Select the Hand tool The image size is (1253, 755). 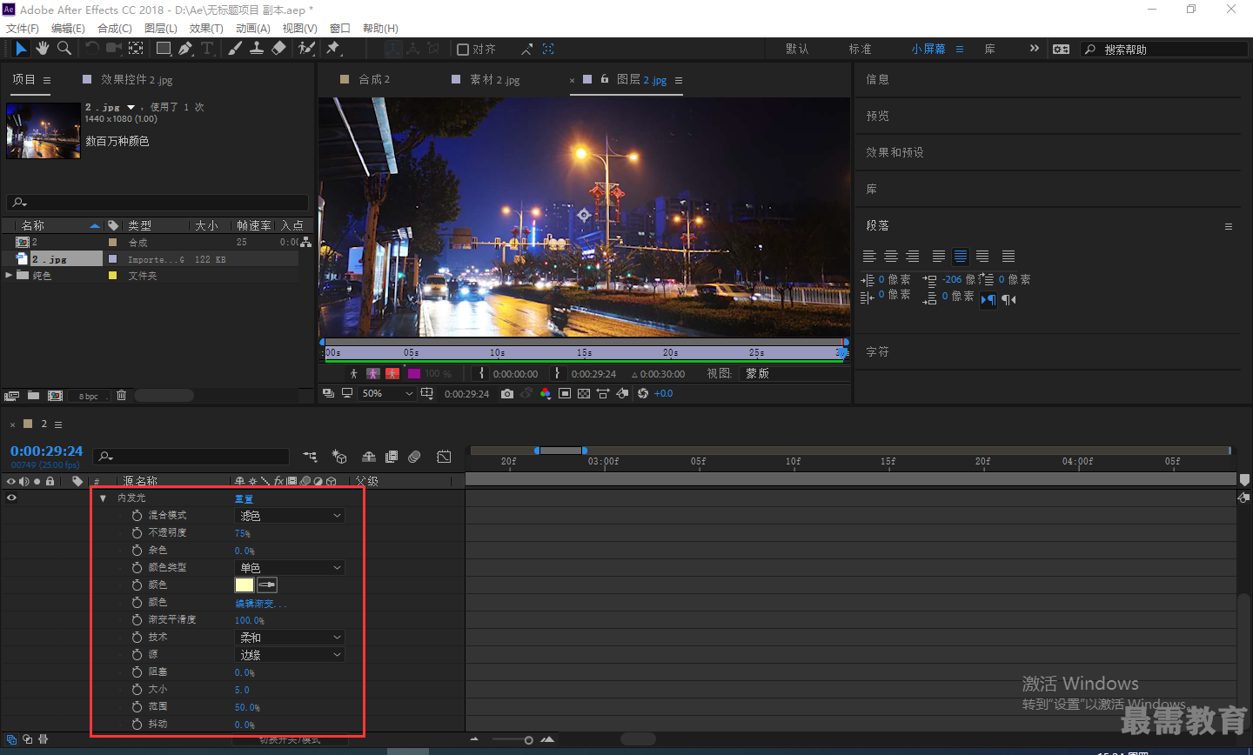click(42, 49)
